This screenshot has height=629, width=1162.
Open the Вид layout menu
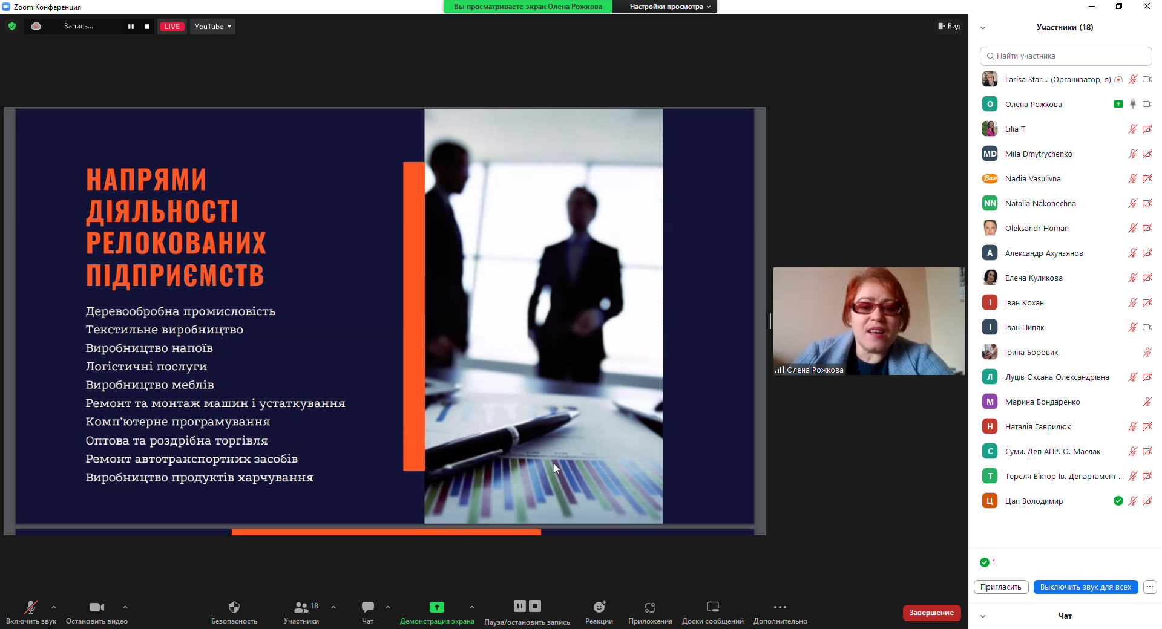point(949,26)
